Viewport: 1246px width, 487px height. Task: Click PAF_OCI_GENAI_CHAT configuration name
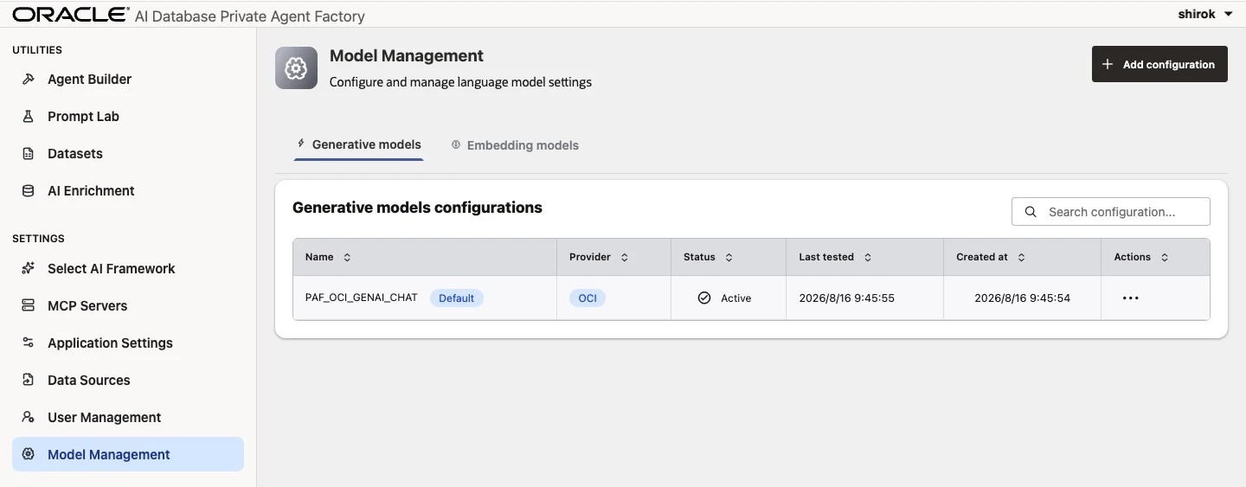362,298
